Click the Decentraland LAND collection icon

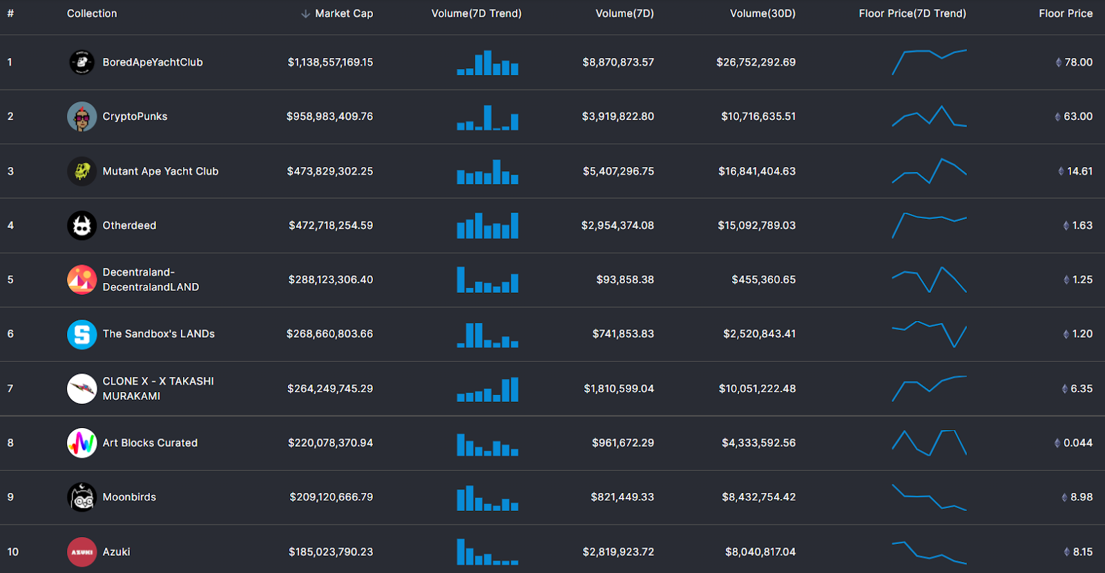[81, 280]
